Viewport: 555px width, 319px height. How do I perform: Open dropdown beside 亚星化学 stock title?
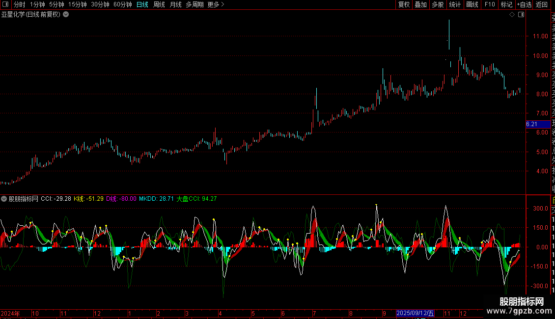tap(66, 15)
